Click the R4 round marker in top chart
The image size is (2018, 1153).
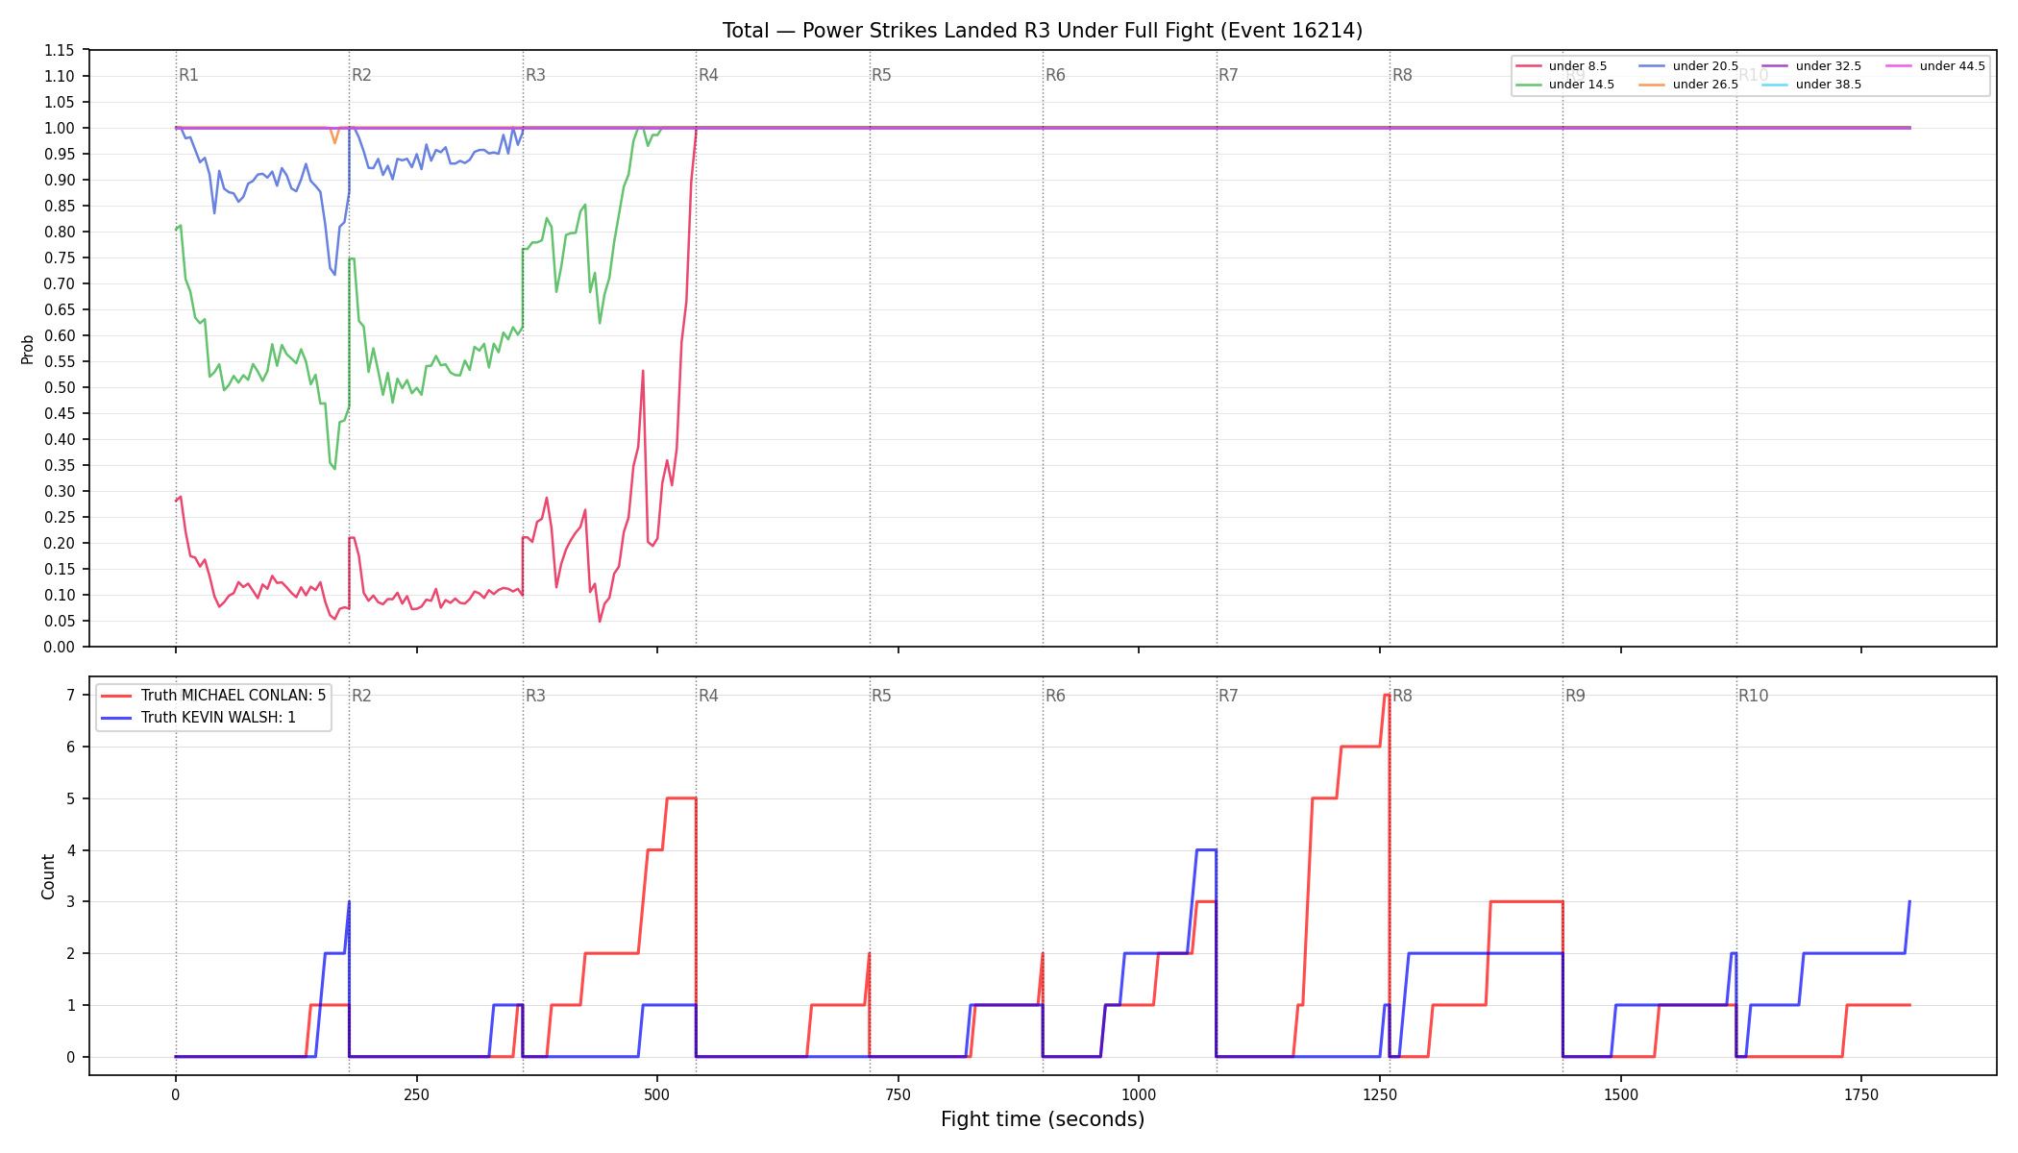[x=708, y=75]
